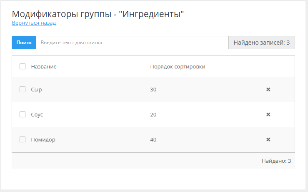The image size is (308, 192).
Task: Open the Помидор modifier entry
Action: tap(43, 139)
